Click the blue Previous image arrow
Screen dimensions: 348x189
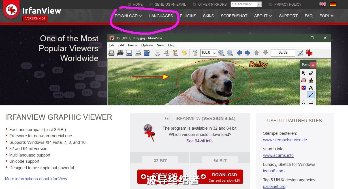pyautogui.click(x=239, y=53)
